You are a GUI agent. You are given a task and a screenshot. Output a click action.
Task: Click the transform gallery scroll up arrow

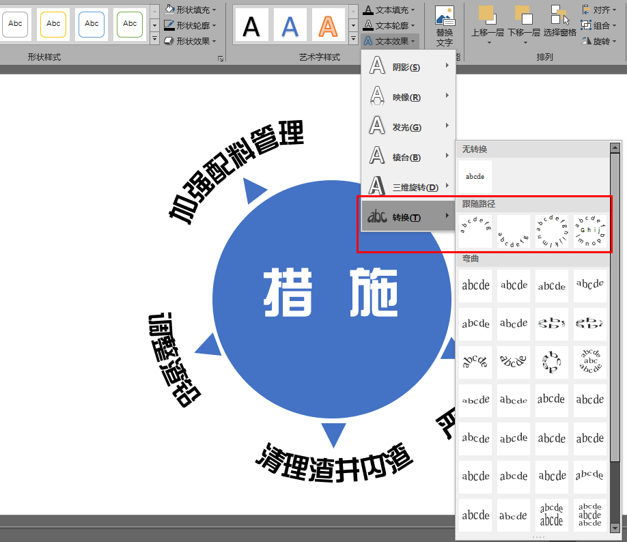615,148
